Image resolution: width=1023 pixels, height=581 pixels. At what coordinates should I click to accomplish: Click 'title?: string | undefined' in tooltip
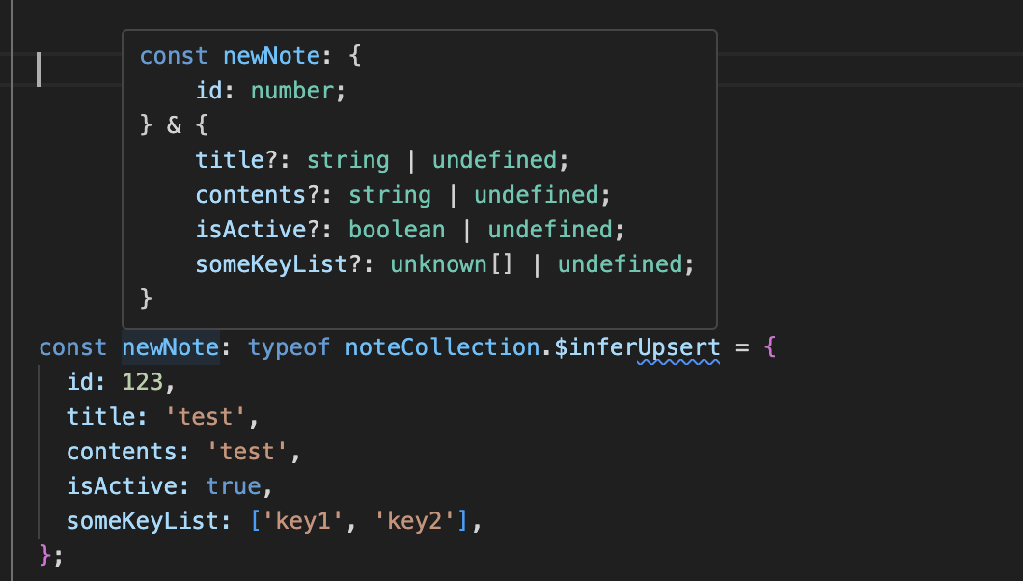tap(376, 160)
